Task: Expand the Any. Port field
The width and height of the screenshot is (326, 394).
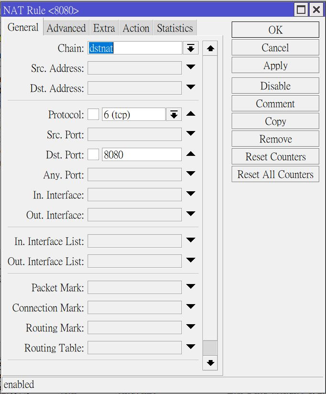Action: click(191, 174)
